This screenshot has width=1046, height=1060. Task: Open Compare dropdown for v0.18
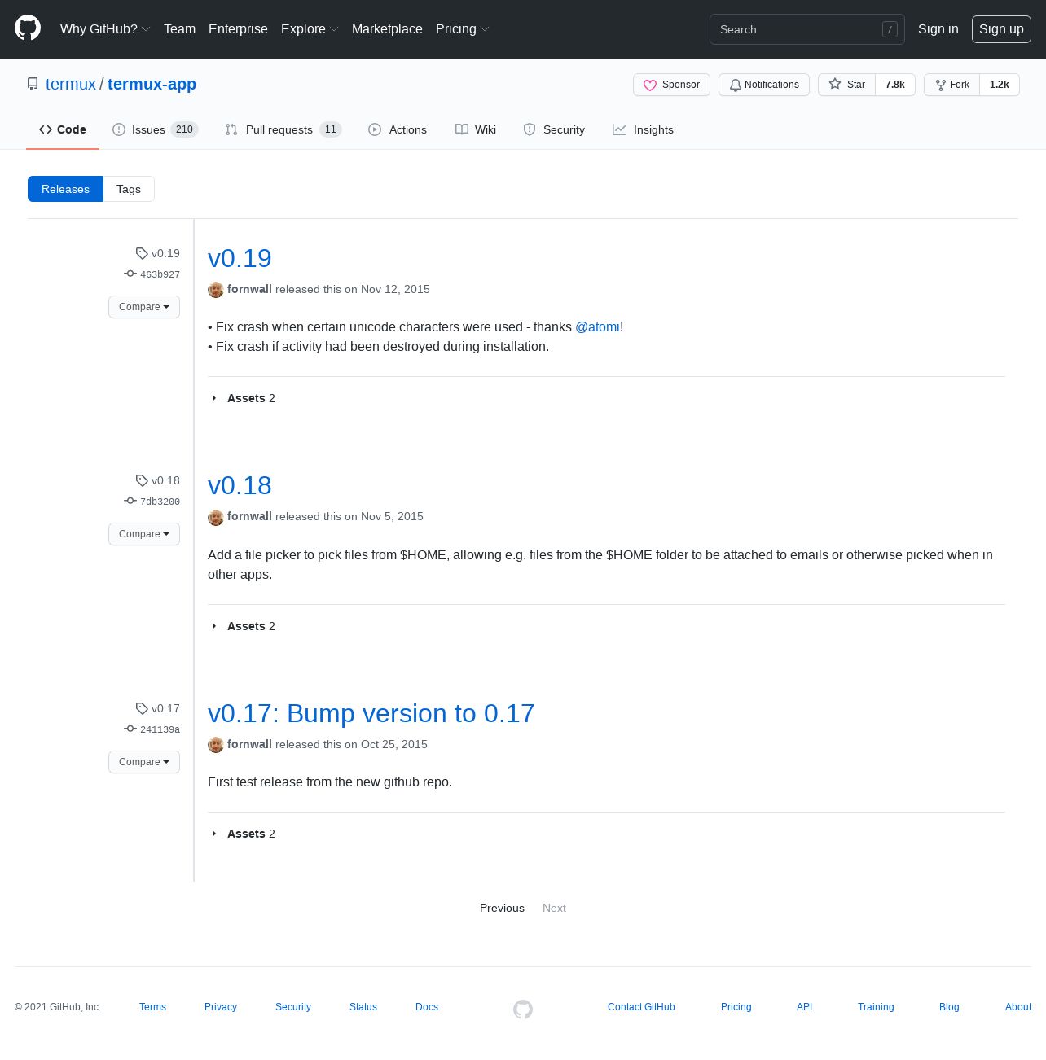pos(144,534)
